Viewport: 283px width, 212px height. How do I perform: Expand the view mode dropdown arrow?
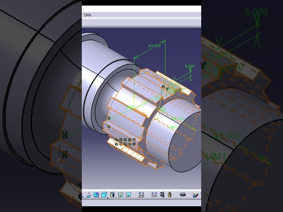pyautogui.click(x=116, y=198)
